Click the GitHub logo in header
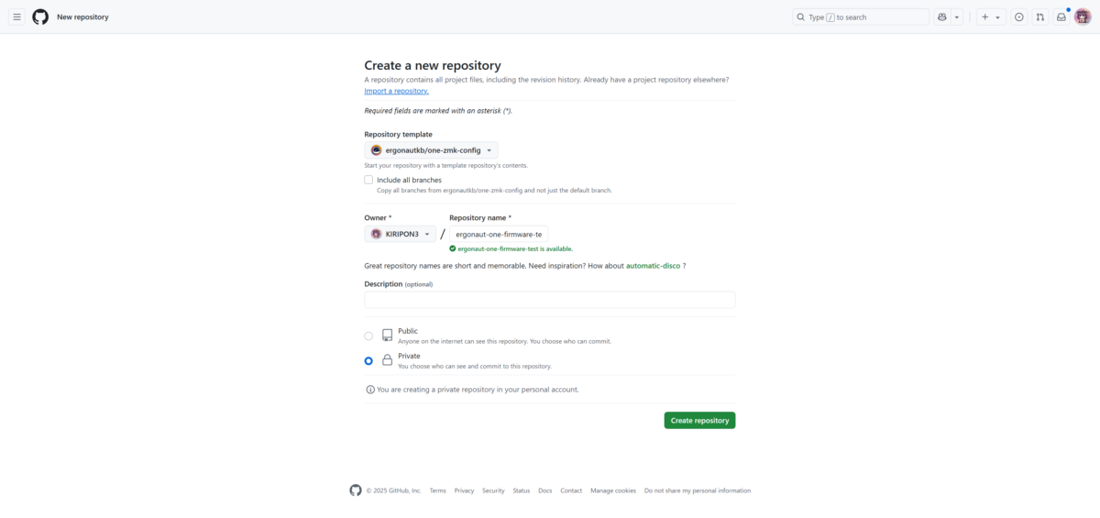 (x=40, y=17)
